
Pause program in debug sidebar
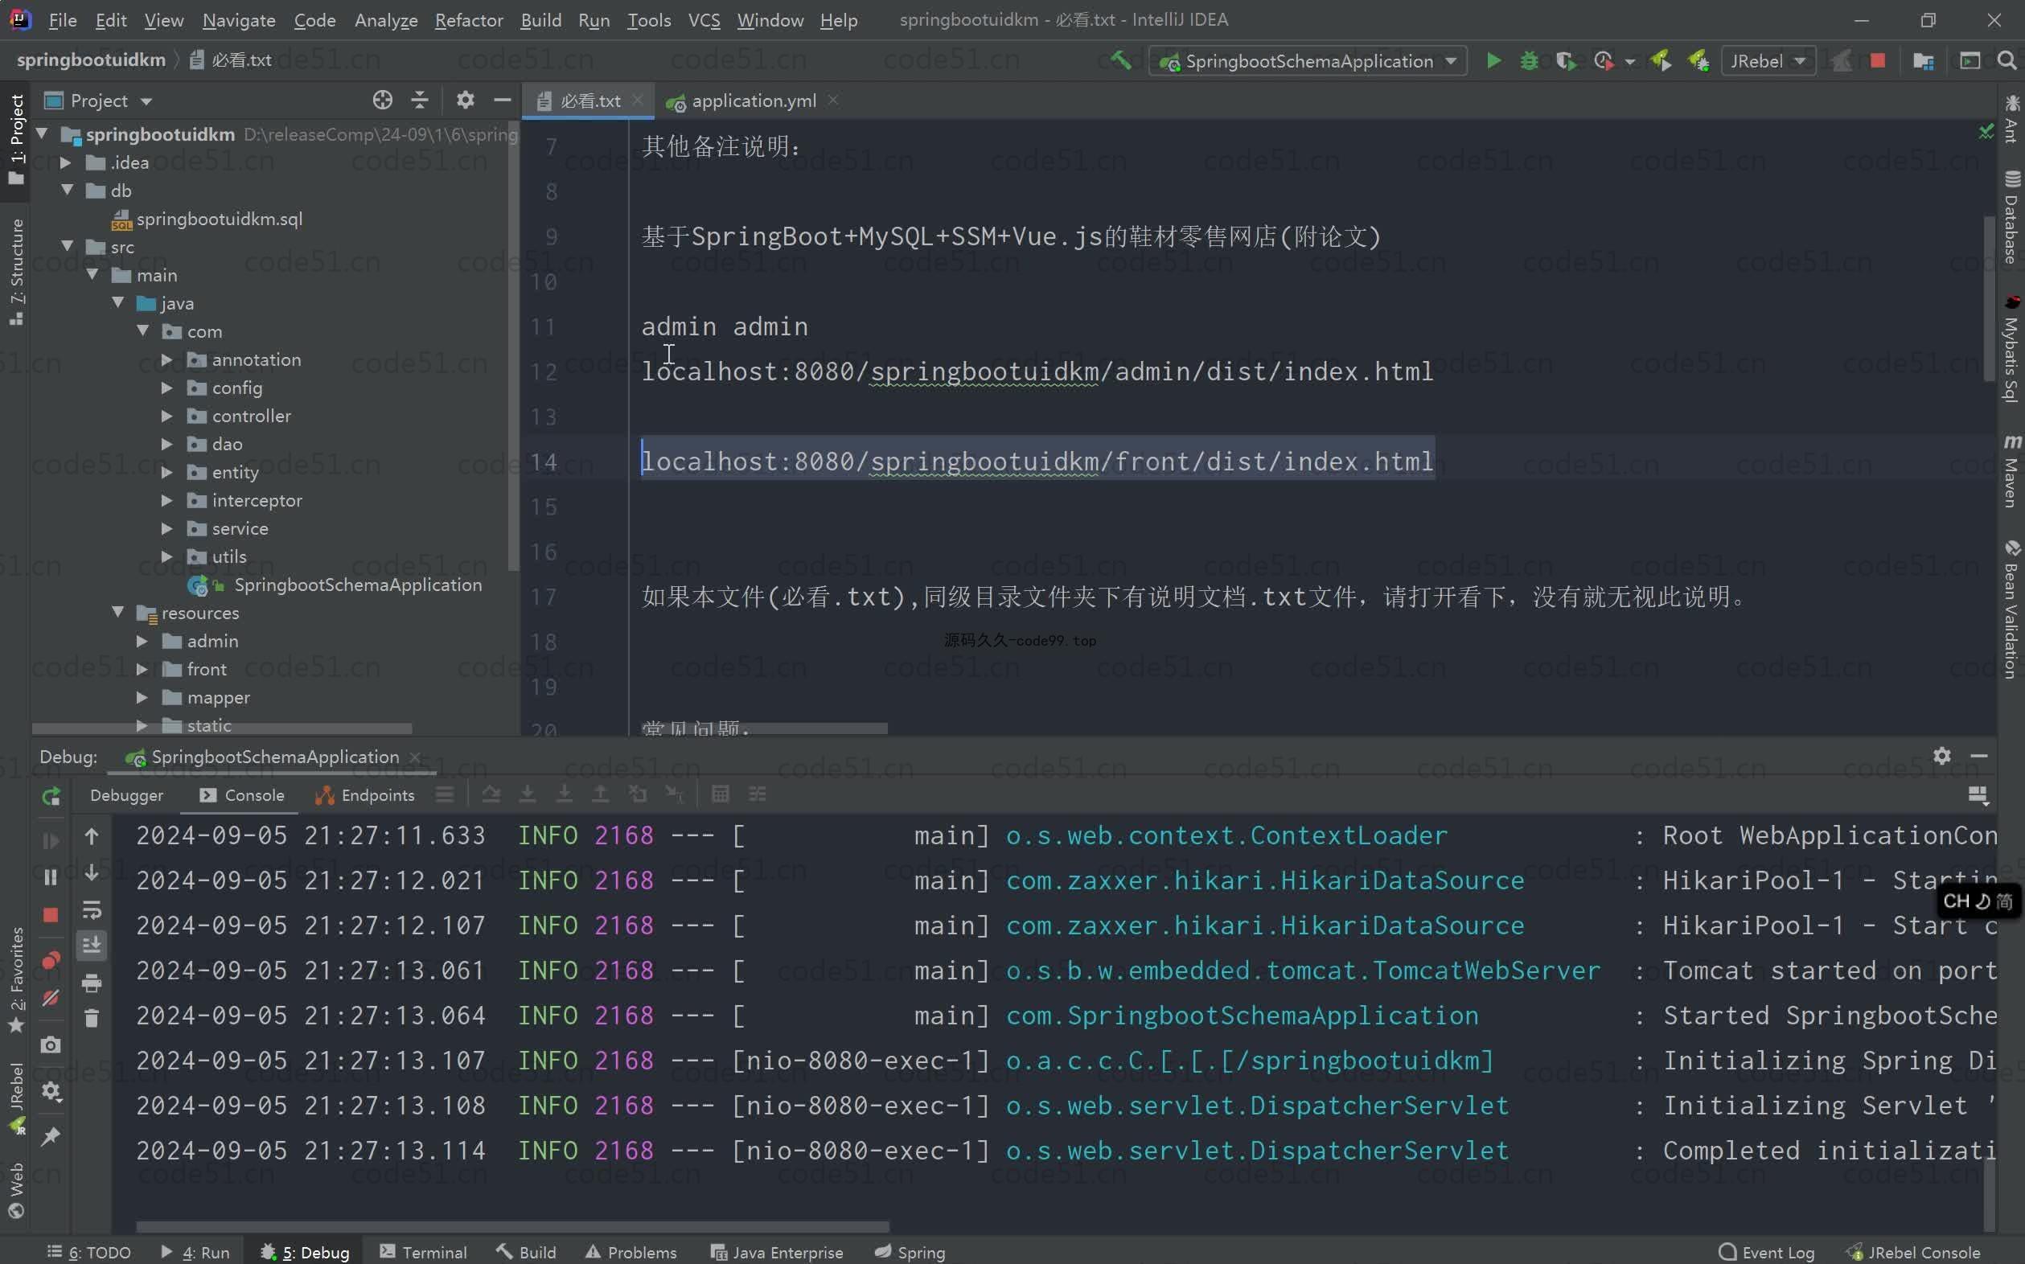50,877
